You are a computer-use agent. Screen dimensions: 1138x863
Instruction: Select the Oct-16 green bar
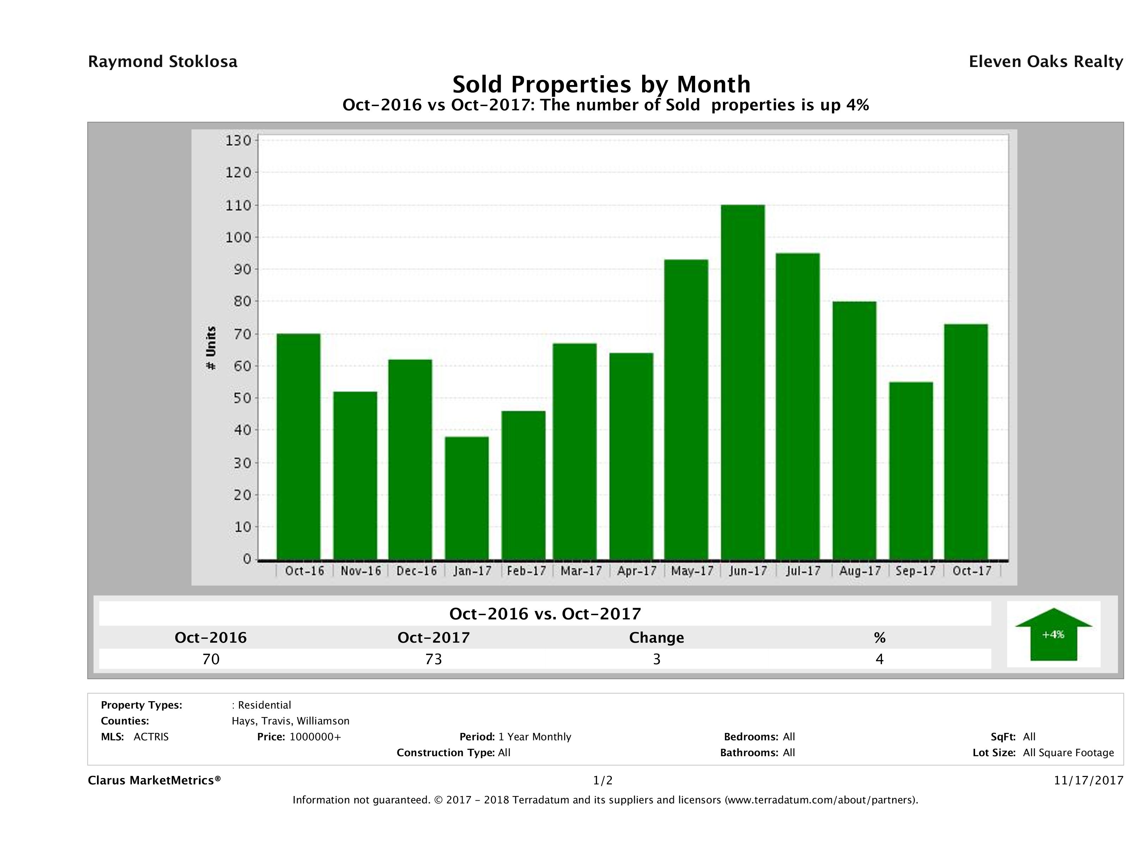coord(298,446)
